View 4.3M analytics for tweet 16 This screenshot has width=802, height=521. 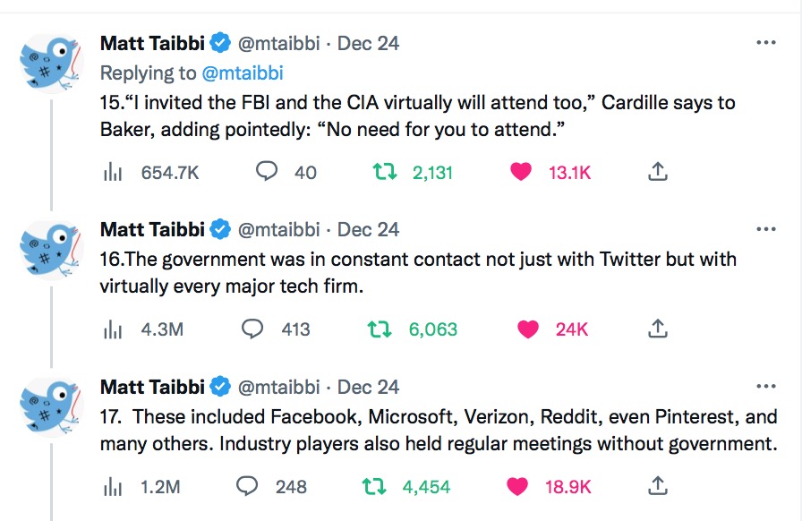pos(143,329)
